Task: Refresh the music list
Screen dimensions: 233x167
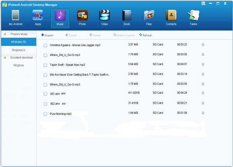Action: coord(146,35)
